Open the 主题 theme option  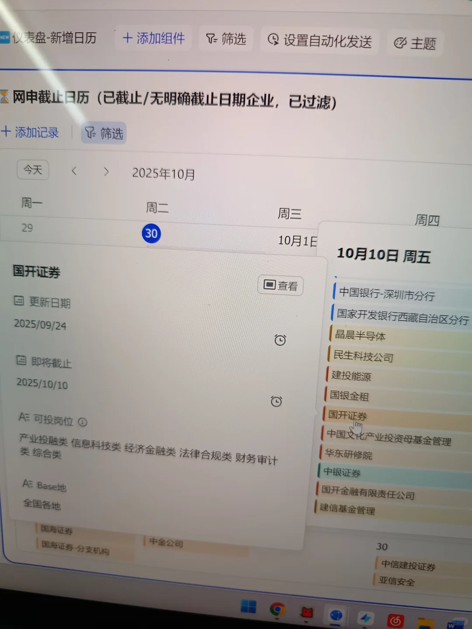click(x=415, y=43)
